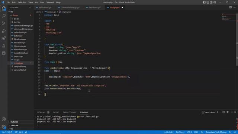This screenshot has height=134, width=238.
Task: Change the Go language mode in status bar
Action: [x=202, y=132]
